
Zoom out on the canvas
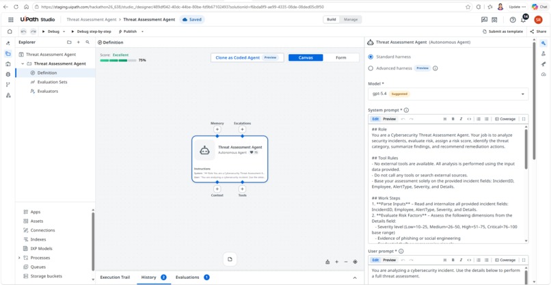[x=346, y=262]
